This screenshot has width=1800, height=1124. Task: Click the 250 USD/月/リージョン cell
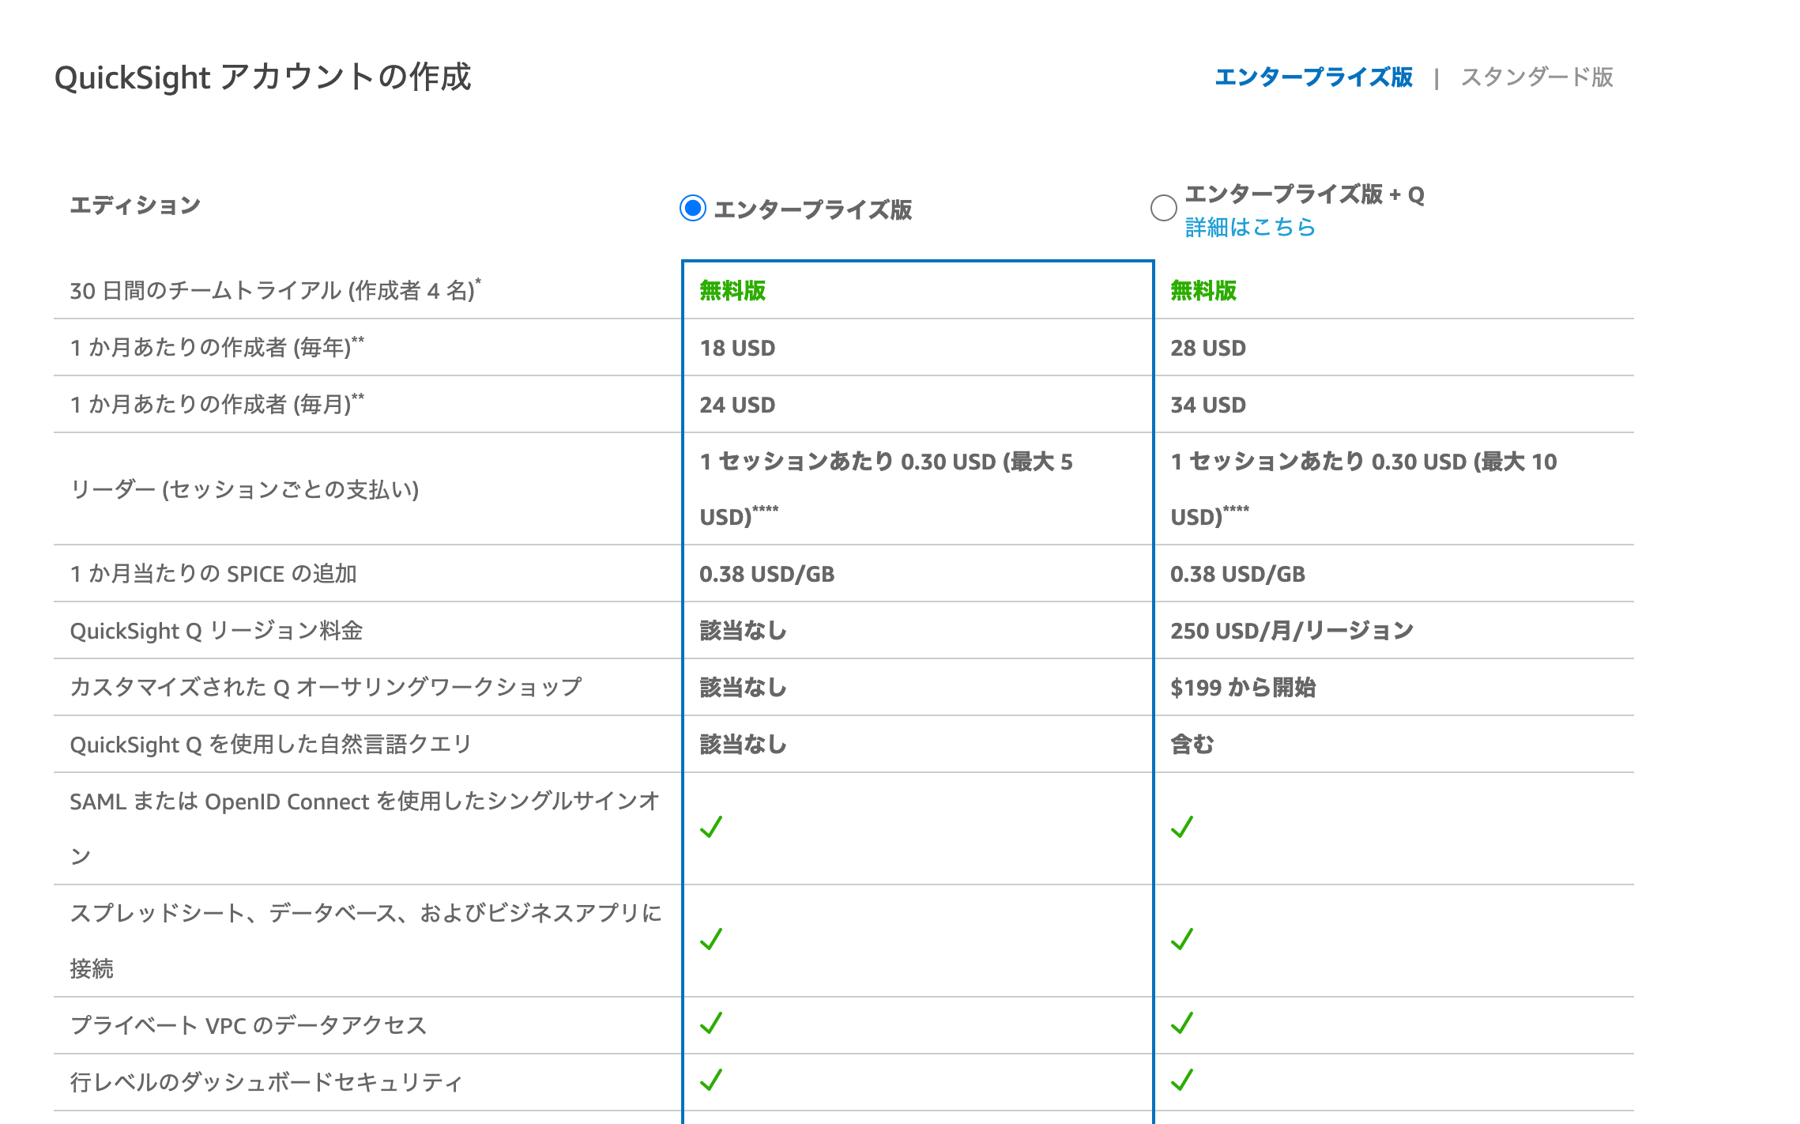tap(1292, 631)
